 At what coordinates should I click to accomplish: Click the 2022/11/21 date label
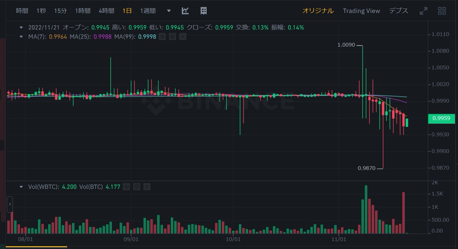[44, 27]
